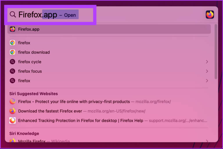Click Chrome icon beside 'firefox download'
The image size is (223, 149).
coord(12,52)
